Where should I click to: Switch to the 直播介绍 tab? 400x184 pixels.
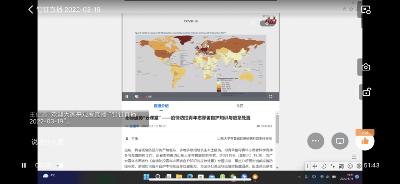pyautogui.click(x=161, y=106)
